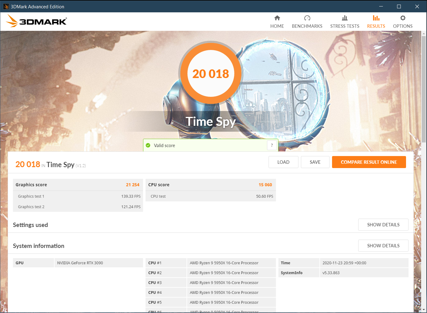Open Benchmarks using its gauge icon
Screen dimensions: 427x313
(307, 18)
